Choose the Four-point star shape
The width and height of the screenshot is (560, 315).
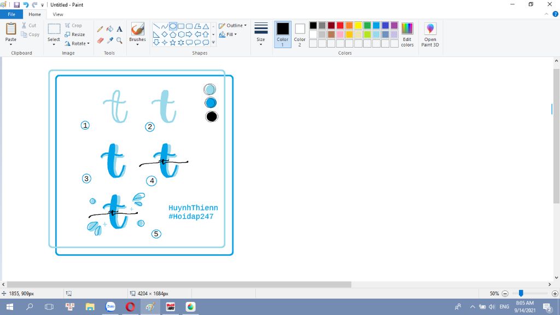point(164,43)
